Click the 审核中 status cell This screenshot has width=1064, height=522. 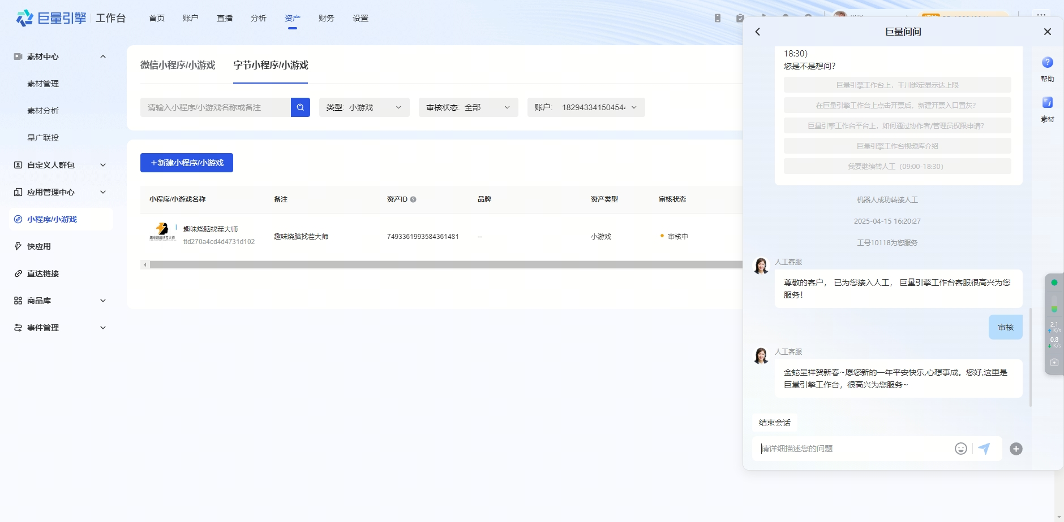(x=674, y=236)
